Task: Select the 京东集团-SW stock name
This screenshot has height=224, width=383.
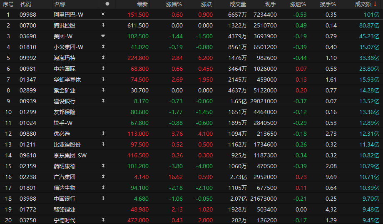Action: [x=70, y=155]
